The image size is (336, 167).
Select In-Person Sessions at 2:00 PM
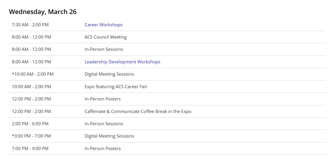point(104,124)
